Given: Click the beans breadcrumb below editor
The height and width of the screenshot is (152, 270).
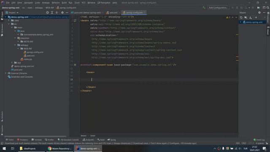Looking at the screenshot, I should tap(84, 136).
